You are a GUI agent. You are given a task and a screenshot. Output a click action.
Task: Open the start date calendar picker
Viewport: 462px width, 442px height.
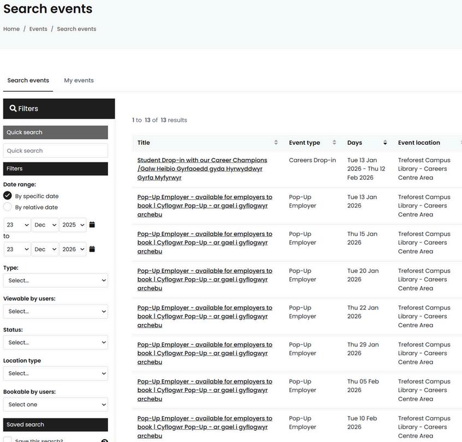pyautogui.click(x=92, y=225)
